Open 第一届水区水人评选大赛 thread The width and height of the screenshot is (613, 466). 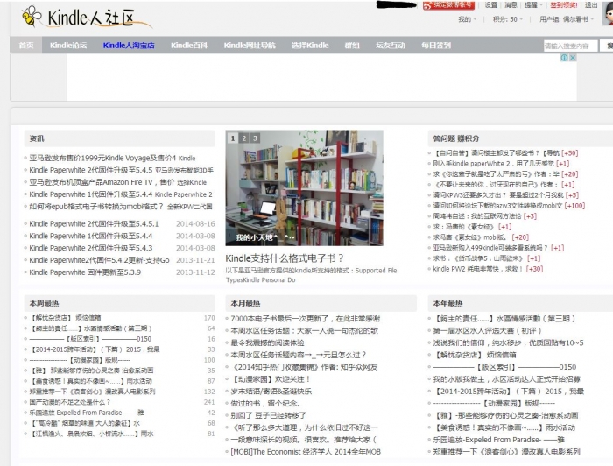487,331
